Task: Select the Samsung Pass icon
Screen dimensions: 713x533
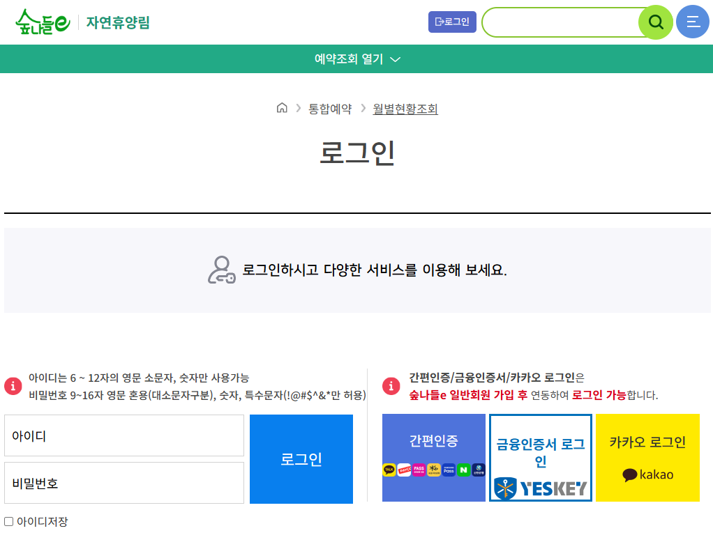Action: tap(449, 470)
